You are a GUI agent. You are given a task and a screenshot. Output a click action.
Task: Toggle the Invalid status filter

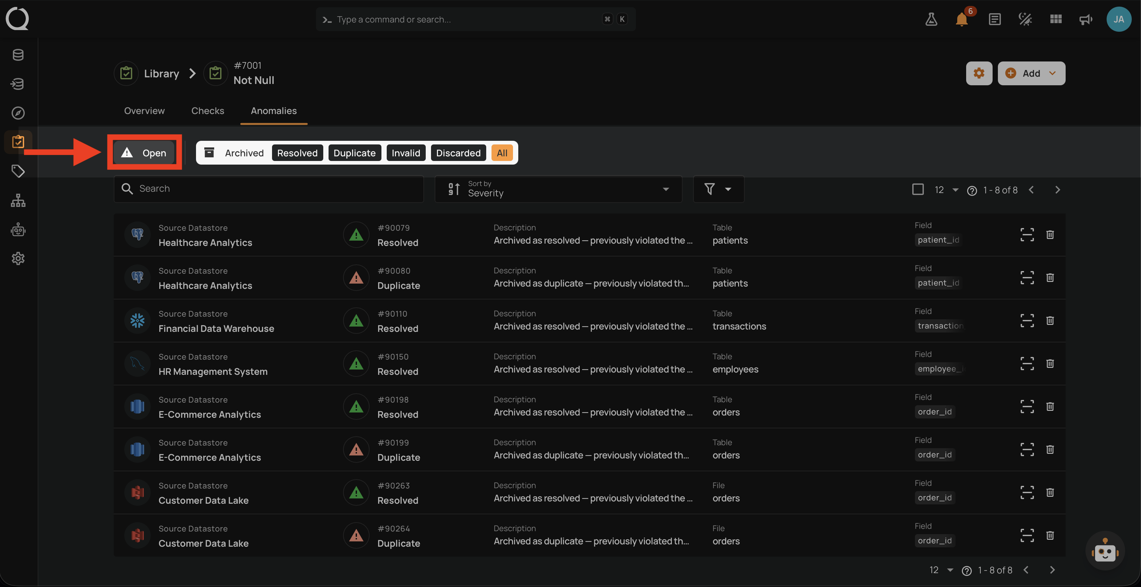click(x=406, y=153)
